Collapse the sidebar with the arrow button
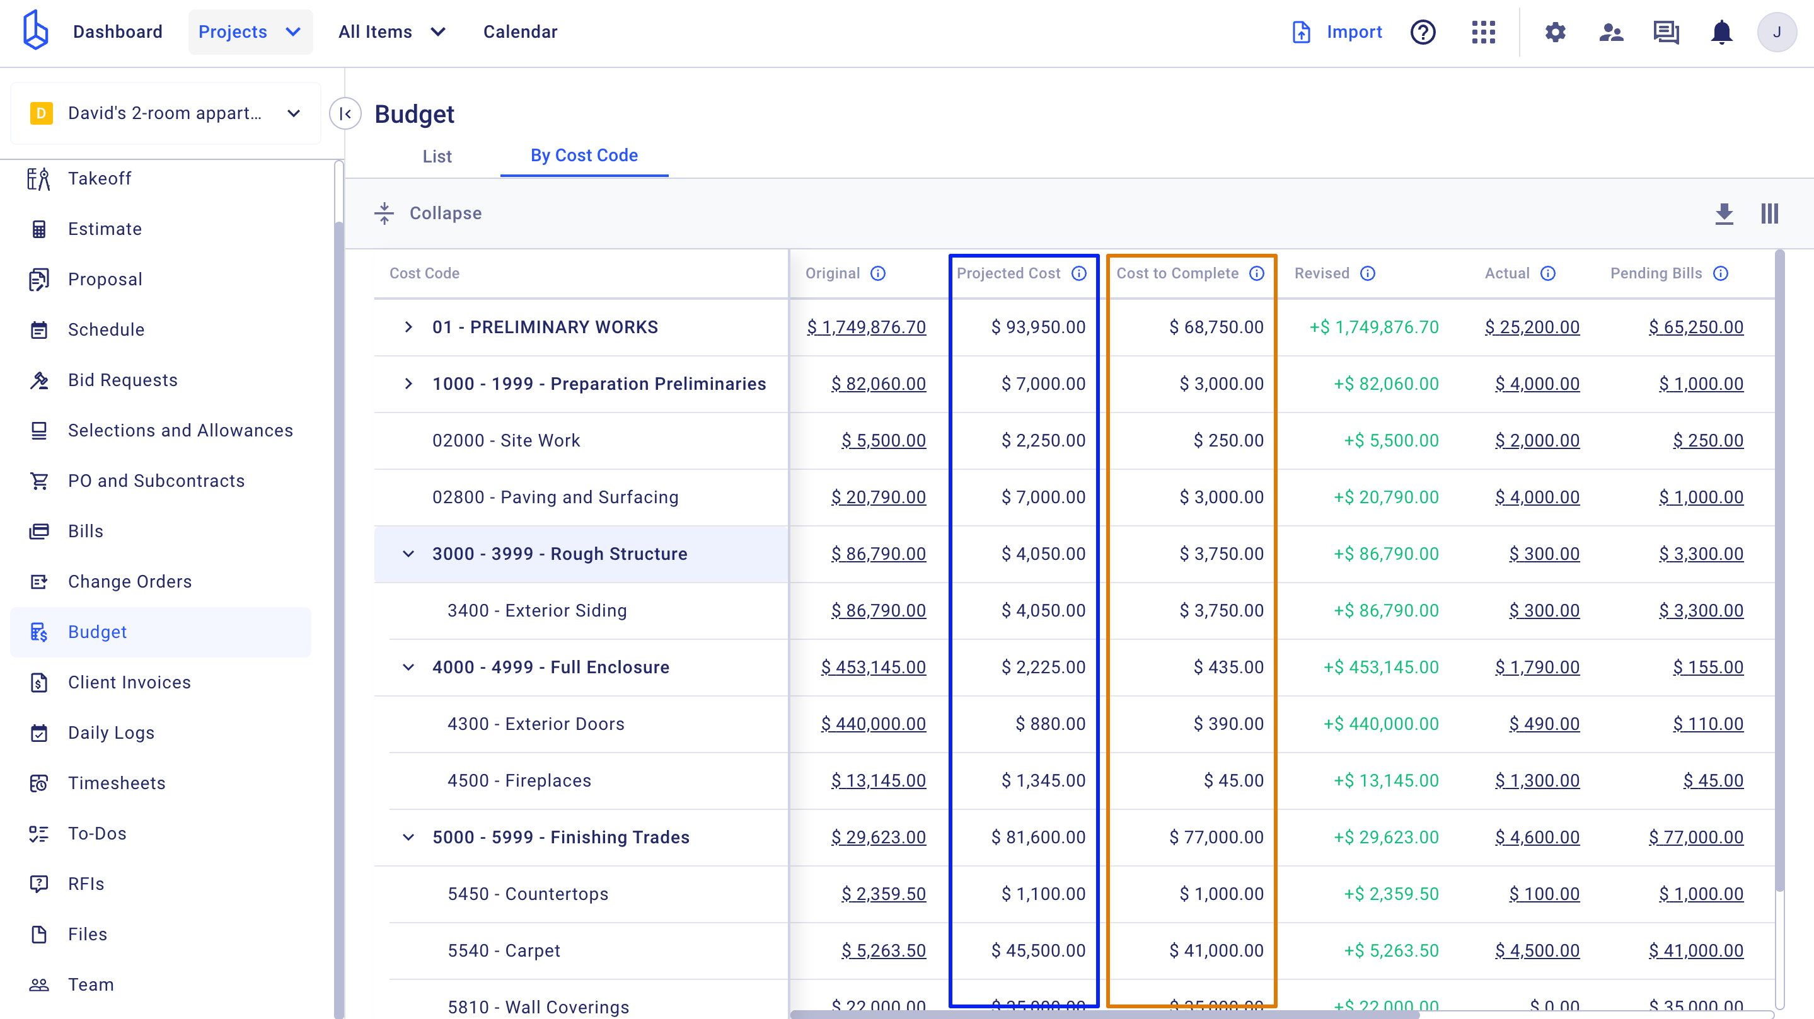Screen dimensions: 1814x1019 pyautogui.click(x=345, y=113)
